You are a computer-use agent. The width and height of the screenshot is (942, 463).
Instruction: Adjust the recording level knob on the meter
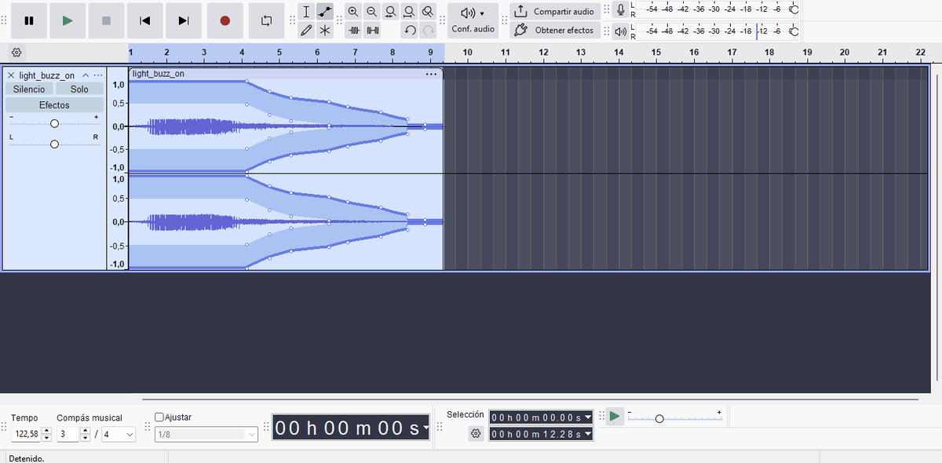794,9
